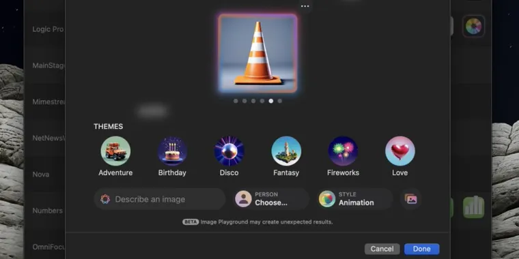Click the BETA badge

[x=191, y=222]
